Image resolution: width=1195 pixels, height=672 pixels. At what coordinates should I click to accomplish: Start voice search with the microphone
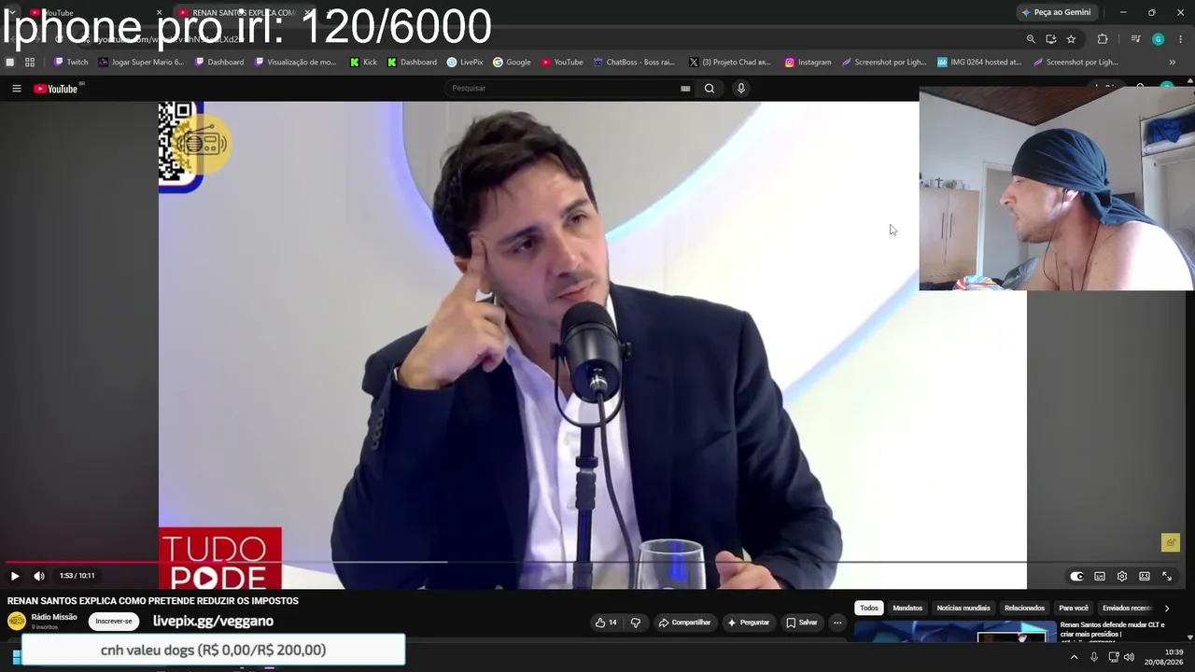tap(741, 89)
